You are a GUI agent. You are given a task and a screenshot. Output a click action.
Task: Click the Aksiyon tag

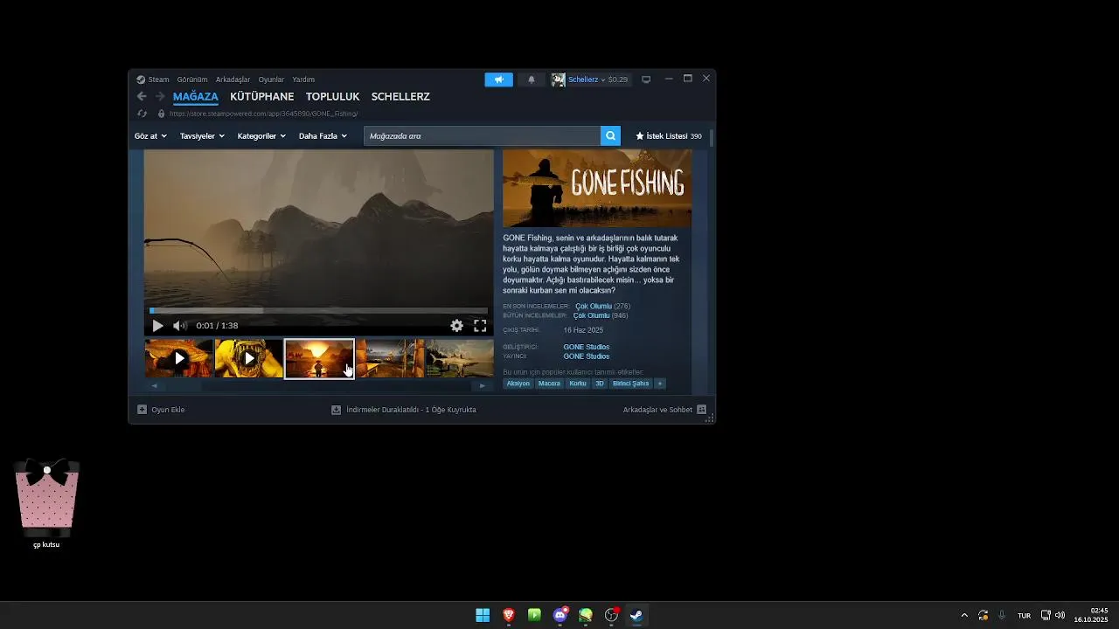coord(518,384)
